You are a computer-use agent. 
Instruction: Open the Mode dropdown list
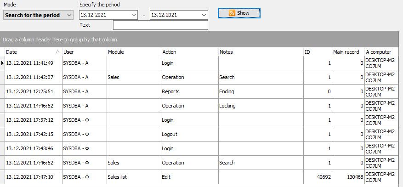pos(69,15)
